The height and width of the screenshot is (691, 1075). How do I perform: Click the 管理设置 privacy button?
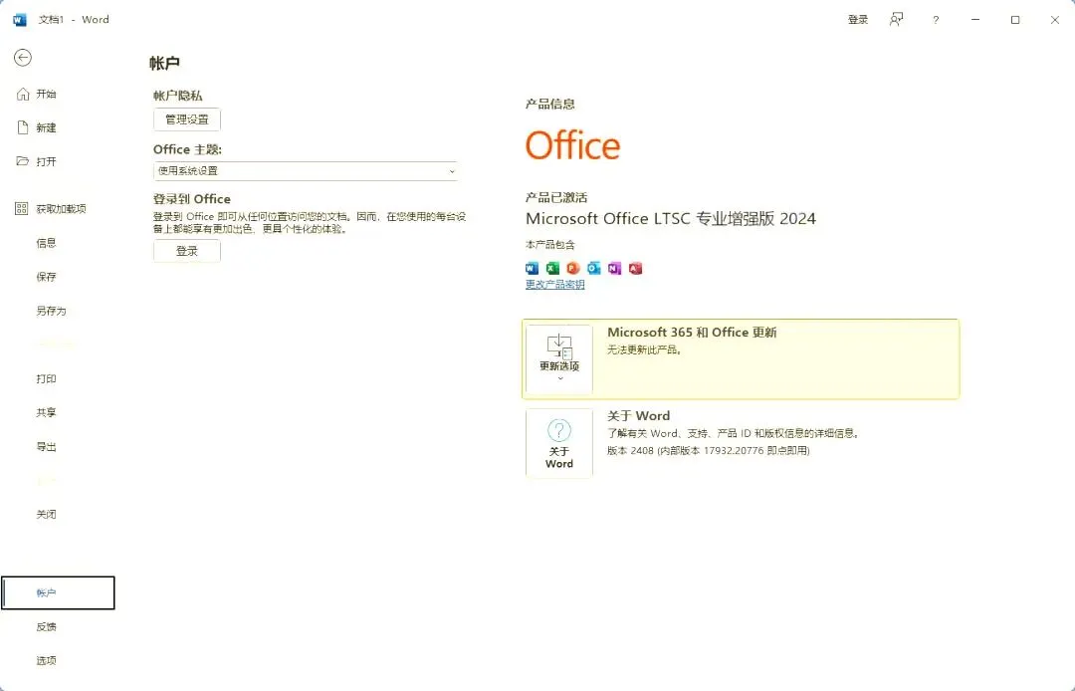tap(186, 119)
